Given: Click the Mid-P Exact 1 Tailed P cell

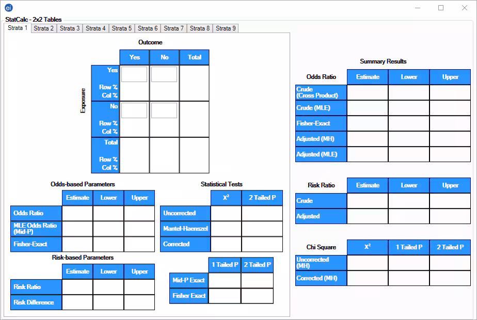Looking at the screenshot, I should point(225,280).
